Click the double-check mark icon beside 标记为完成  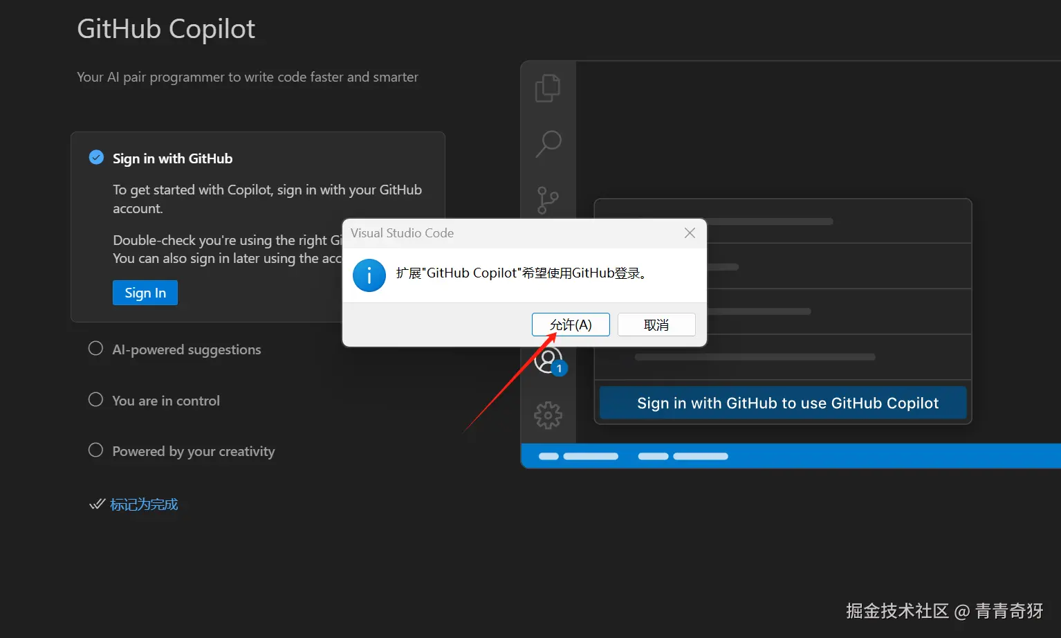[x=97, y=504]
